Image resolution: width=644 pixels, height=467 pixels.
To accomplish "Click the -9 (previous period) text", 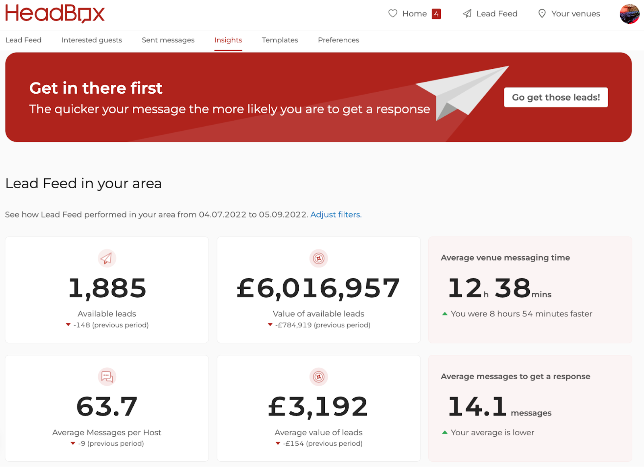I will (x=111, y=444).
